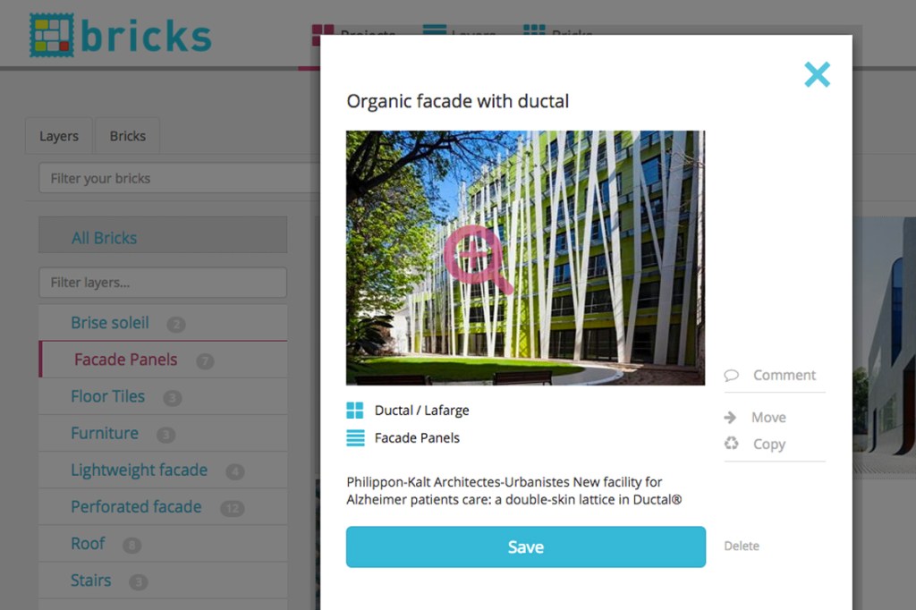Select the Roof layer
Image resolution: width=916 pixels, height=610 pixels.
(x=88, y=544)
